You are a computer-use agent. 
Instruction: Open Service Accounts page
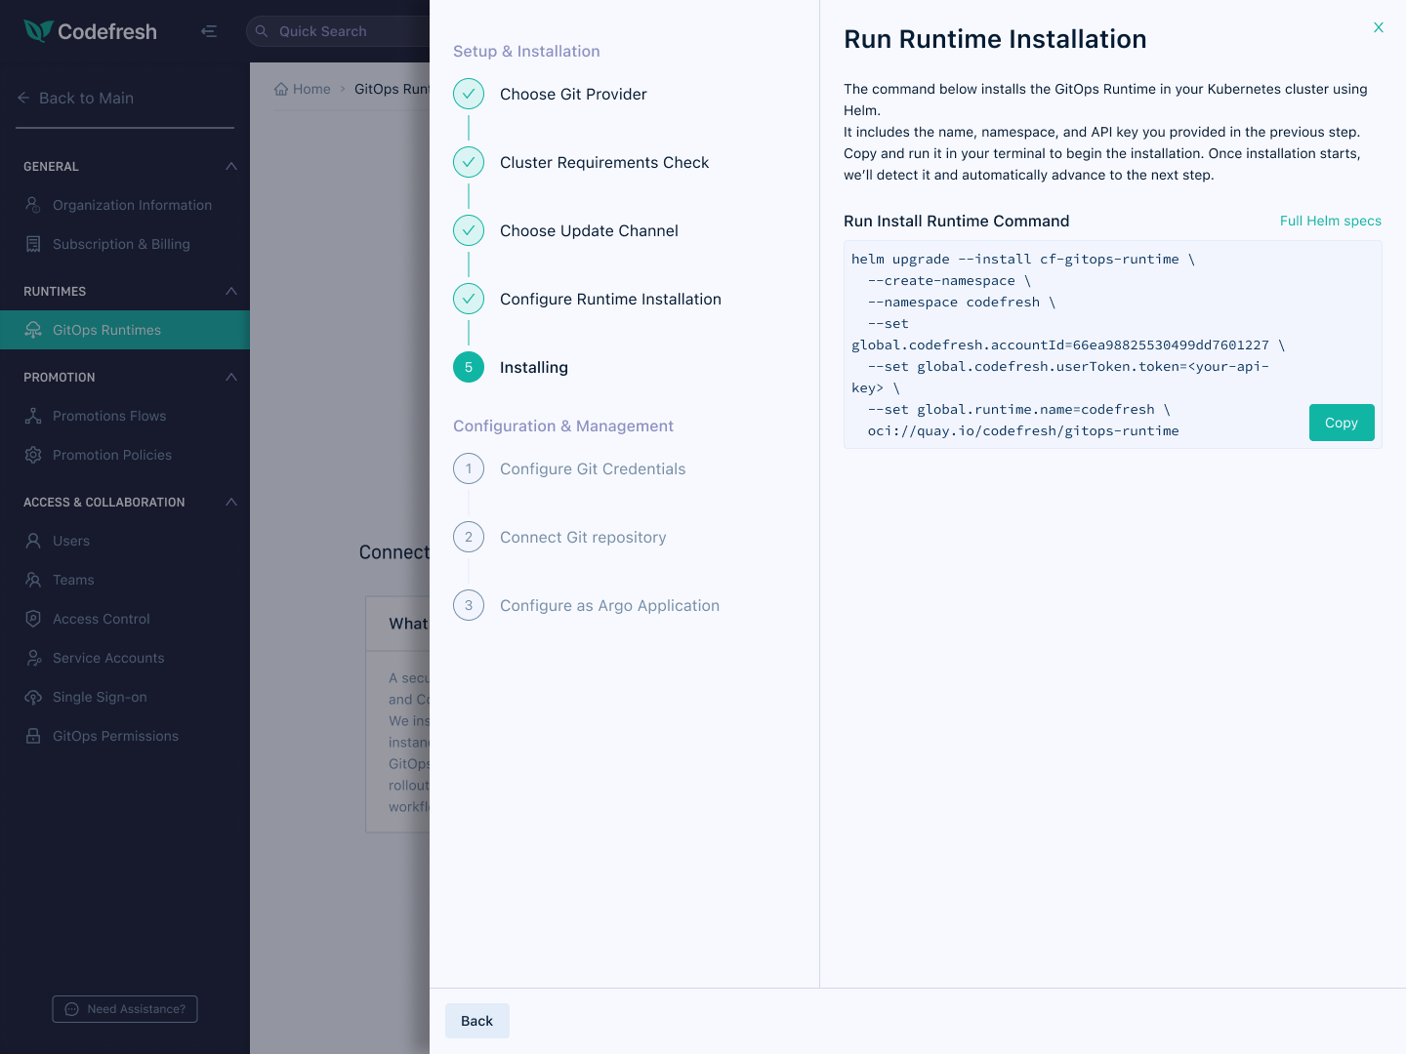pyautogui.click(x=125, y=658)
